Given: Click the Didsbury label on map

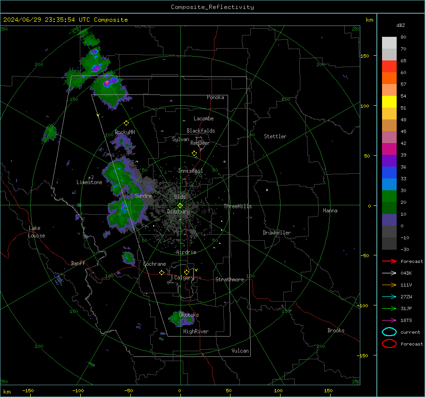Looking at the screenshot, I should [178, 211].
